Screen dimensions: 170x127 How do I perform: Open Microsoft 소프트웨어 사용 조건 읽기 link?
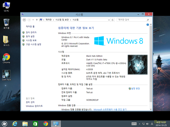coord(110,110)
